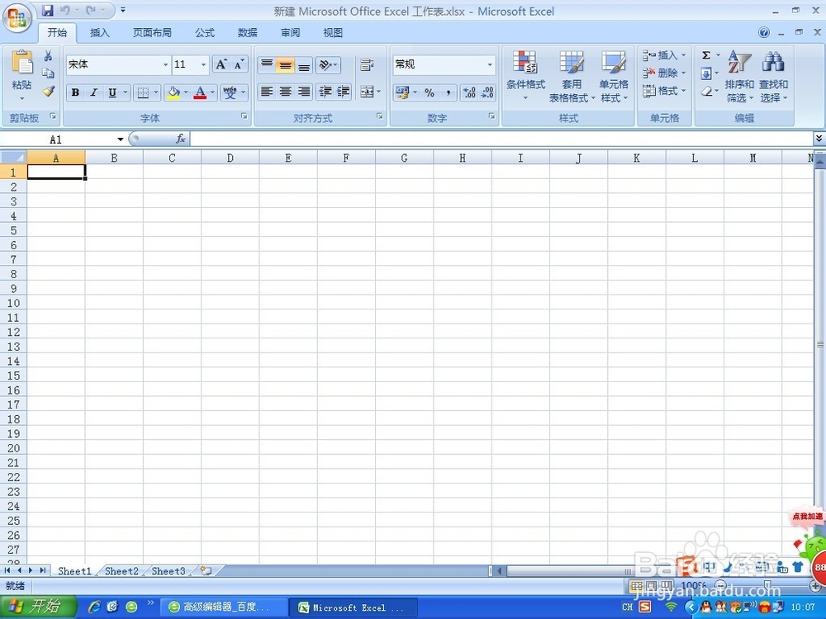Open Excel help question mark

pyautogui.click(x=763, y=33)
